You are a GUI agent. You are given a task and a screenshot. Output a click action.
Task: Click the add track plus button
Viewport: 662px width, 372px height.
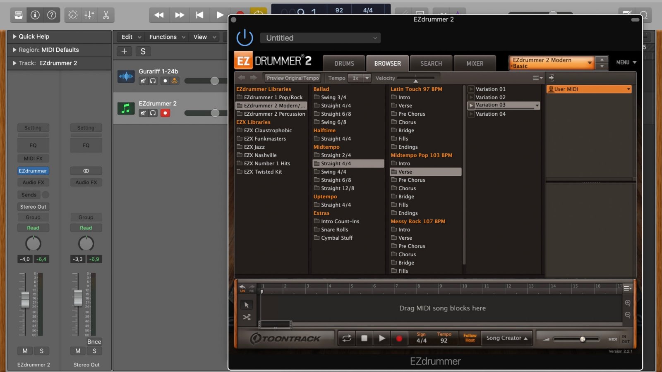point(124,51)
